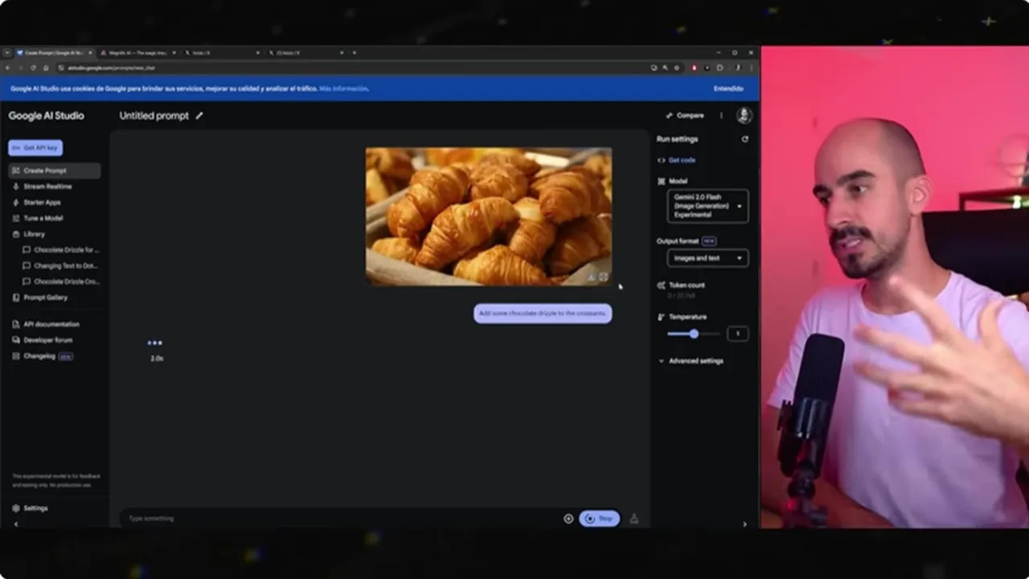The width and height of the screenshot is (1029, 579).
Task: Switch to the Magnific AI browser tab
Action: point(137,53)
